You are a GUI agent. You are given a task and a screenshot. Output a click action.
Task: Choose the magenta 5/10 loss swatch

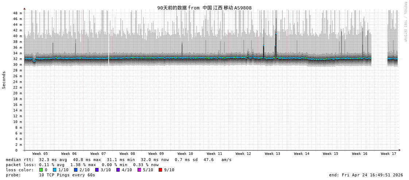click(x=139, y=170)
